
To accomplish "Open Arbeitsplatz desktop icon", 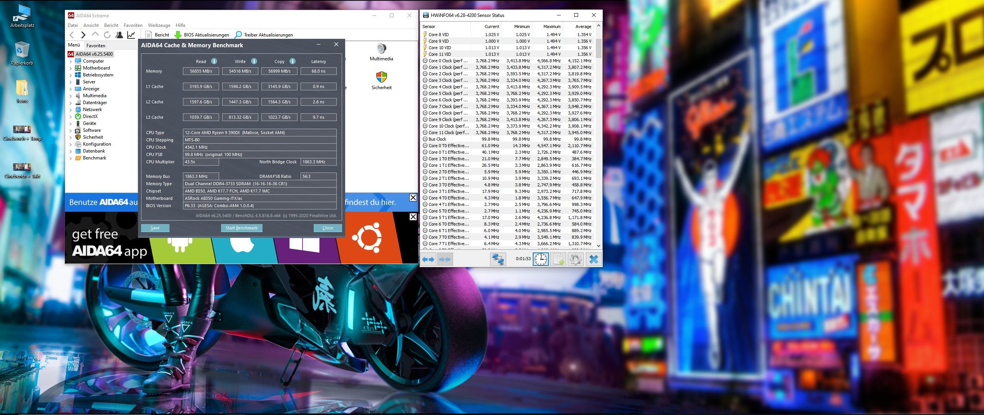I will (22, 17).
